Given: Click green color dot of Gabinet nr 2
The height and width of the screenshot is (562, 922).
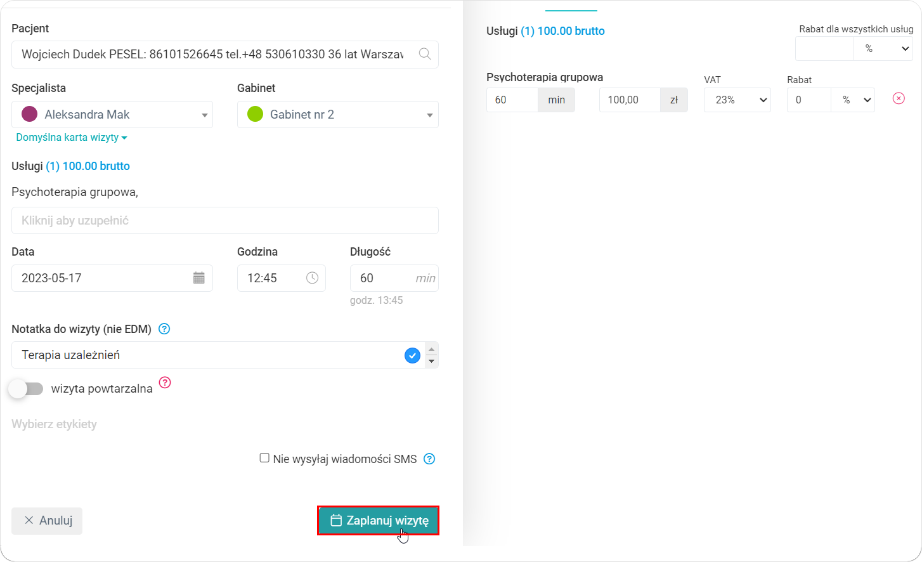Looking at the screenshot, I should (x=255, y=114).
